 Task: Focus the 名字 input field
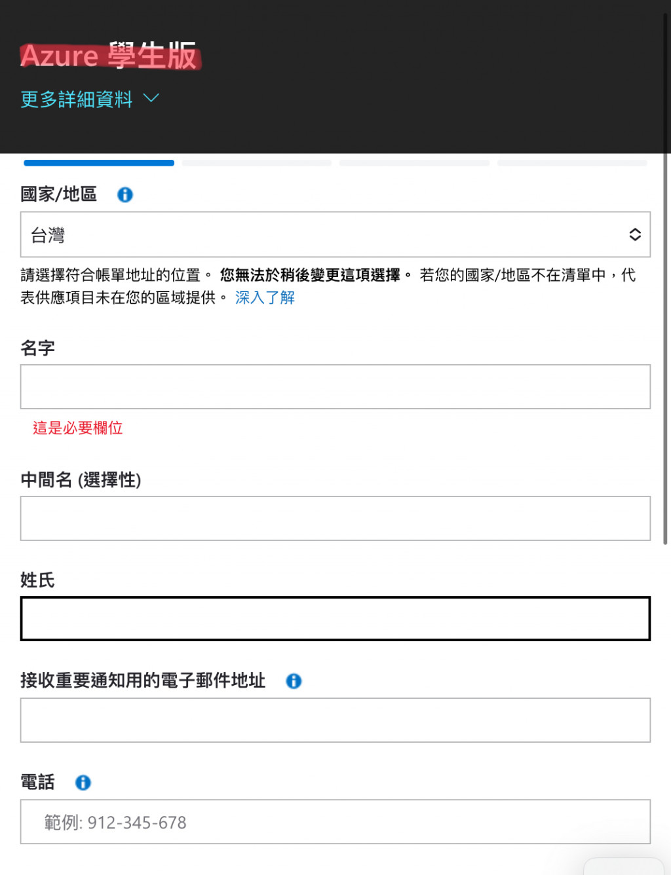[335, 387]
